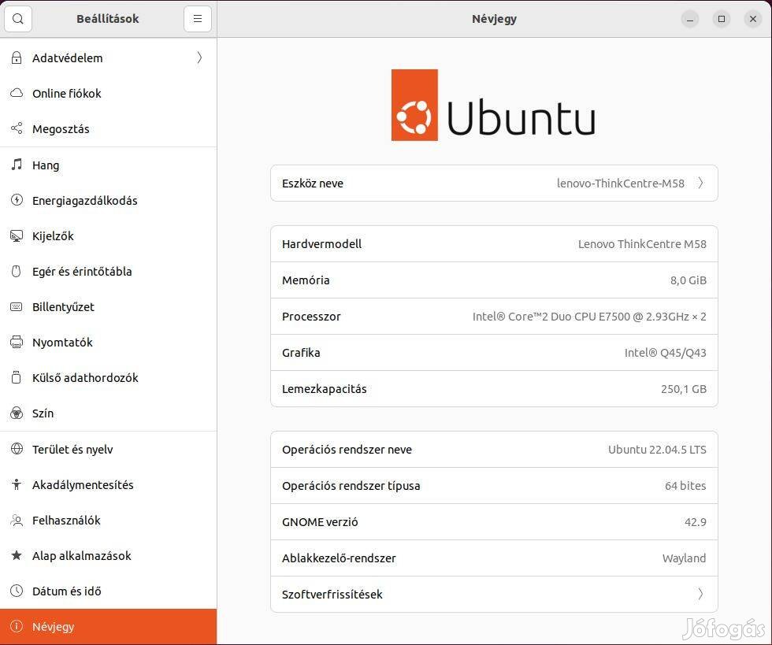The width and height of the screenshot is (772, 645).
Task: Click the Ubuntu logo image
Action: pos(493,106)
